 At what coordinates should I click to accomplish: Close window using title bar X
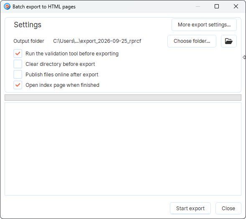click(x=236, y=6)
